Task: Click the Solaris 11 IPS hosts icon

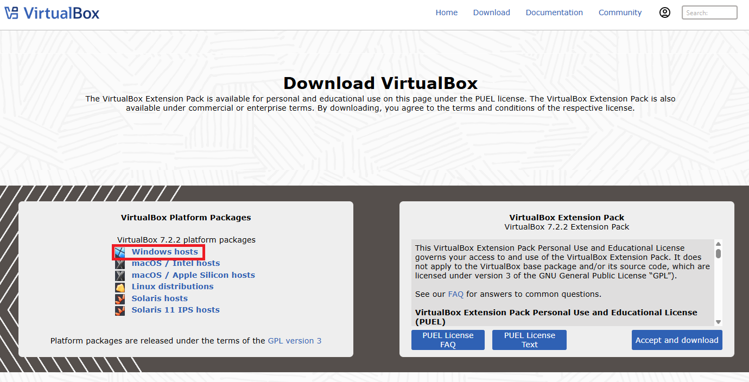Action: pos(120,310)
